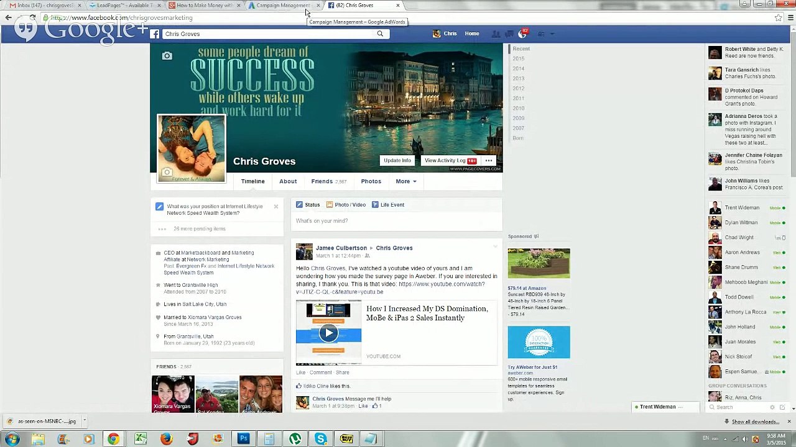The width and height of the screenshot is (796, 447).
Task: Close the downloads bar
Action: click(x=789, y=422)
